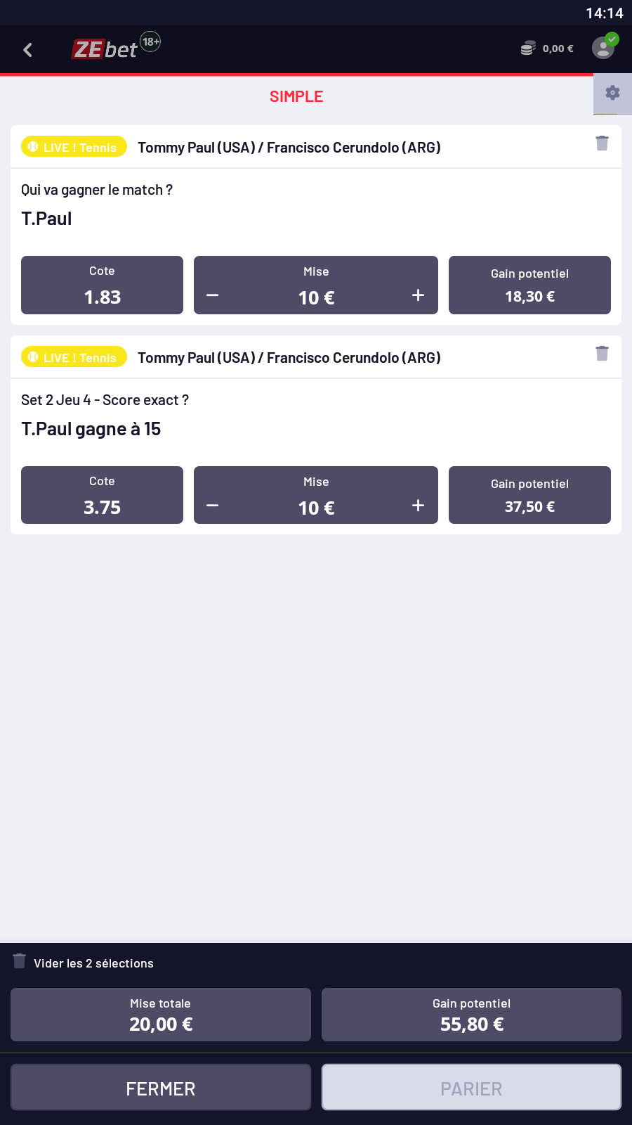
Task: Tap the 1.83 Cote box
Action: point(102,285)
